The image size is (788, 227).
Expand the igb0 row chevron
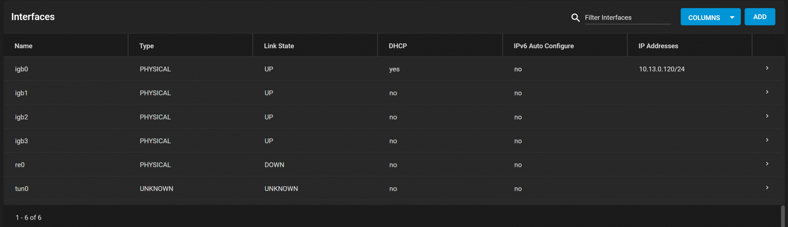tap(767, 68)
